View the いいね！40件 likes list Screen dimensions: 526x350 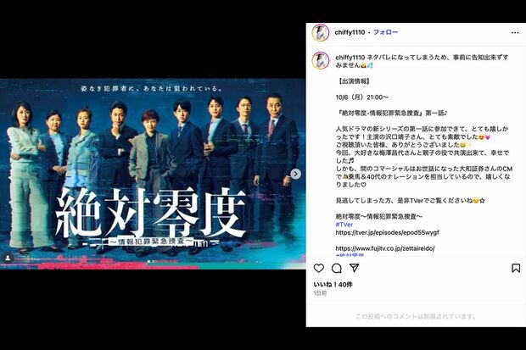[333, 284]
